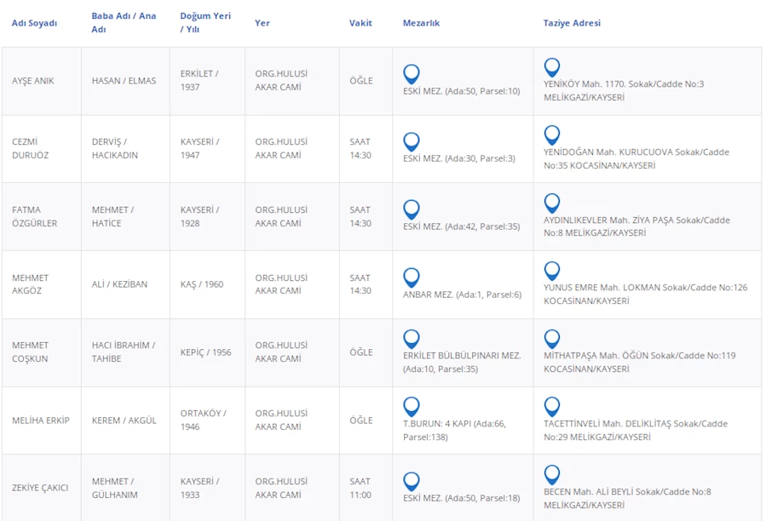766x521 pixels.
Task: Click the 'Adı Soyadı' column header
Action: tap(34, 23)
